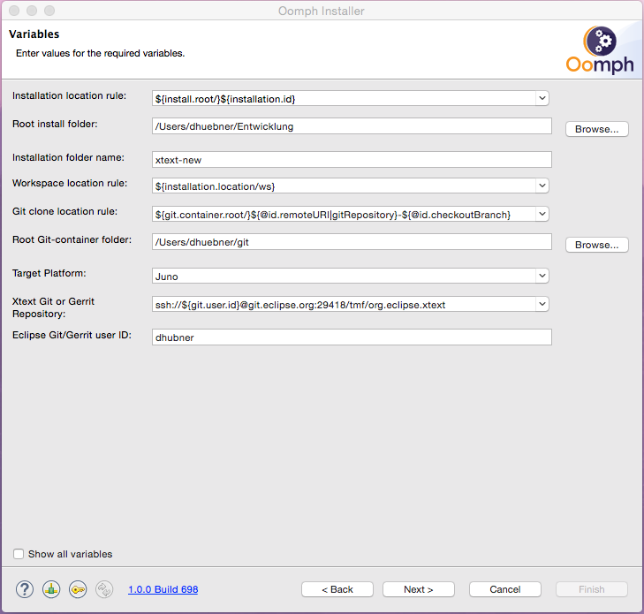
Task: Open the 1.0.0 Build 698 link
Action: point(163,589)
